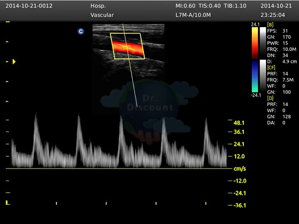Viewport: 299px width, 224px height.
Task: Select the [CF] color flow parameter header
Action: (x=271, y=67)
